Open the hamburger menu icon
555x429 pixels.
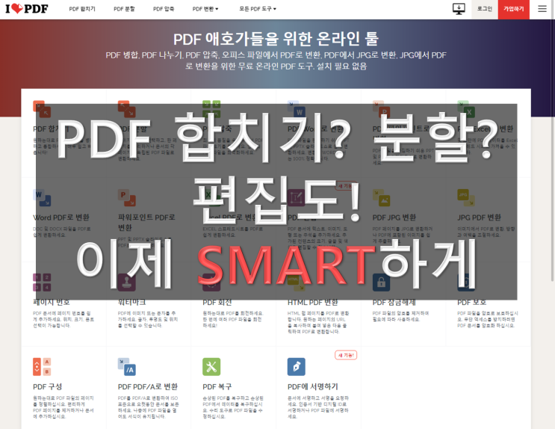point(542,9)
